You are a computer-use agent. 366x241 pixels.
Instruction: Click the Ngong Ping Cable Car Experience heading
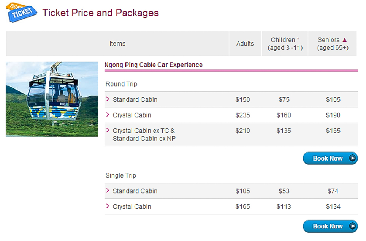(154, 65)
